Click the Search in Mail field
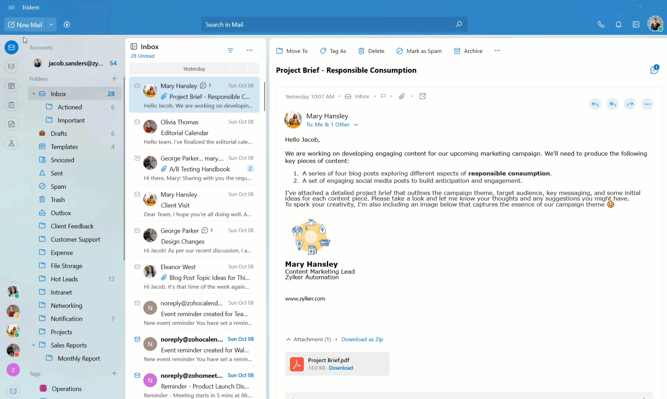Screen dimensions: 667x399 (334, 24)
